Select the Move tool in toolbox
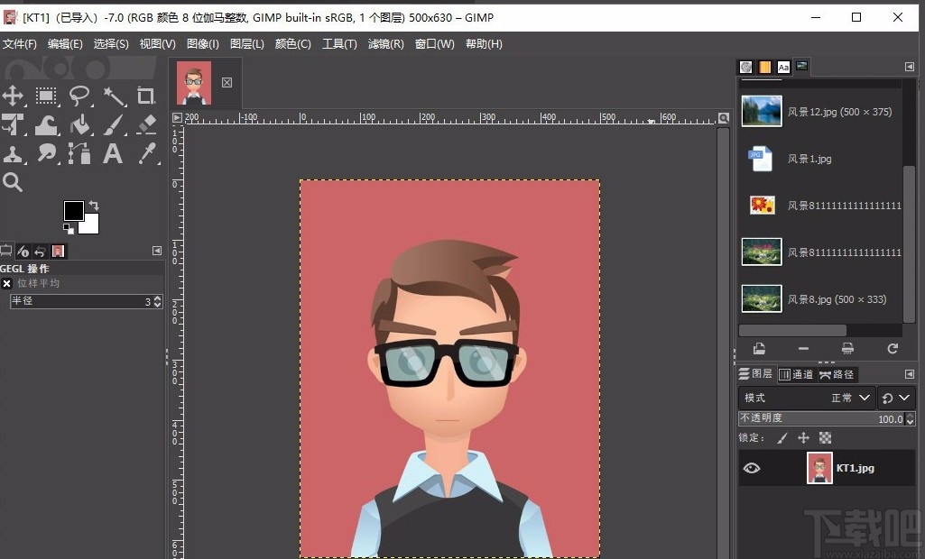925x559 pixels. (x=13, y=96)
